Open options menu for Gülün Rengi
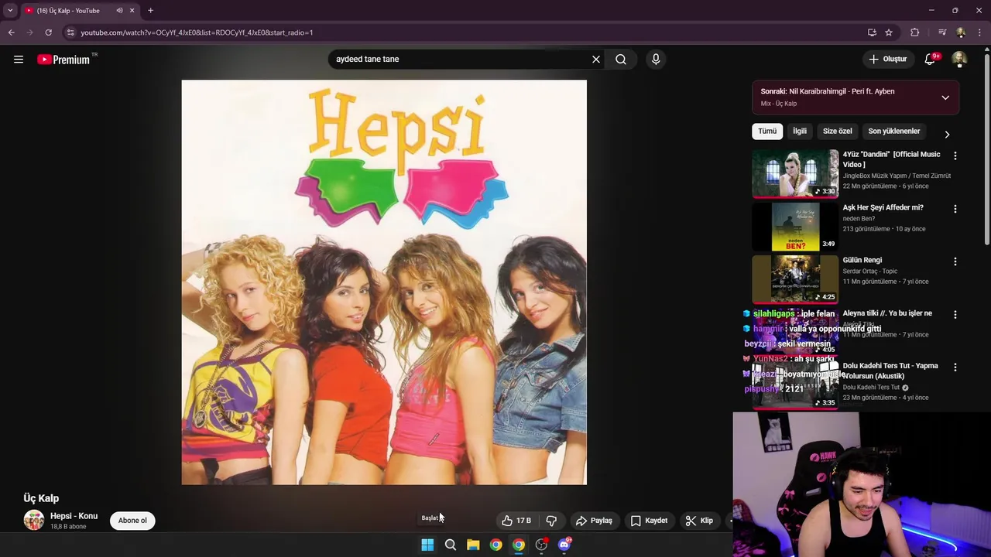Image resolution: width=991 pixels, height=557 pixels. tap(955, 261)
